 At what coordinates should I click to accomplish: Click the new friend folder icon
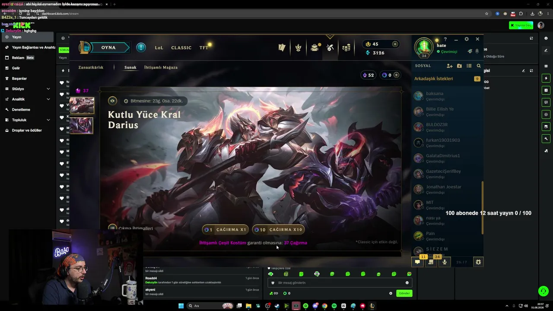tap(459, 66)
